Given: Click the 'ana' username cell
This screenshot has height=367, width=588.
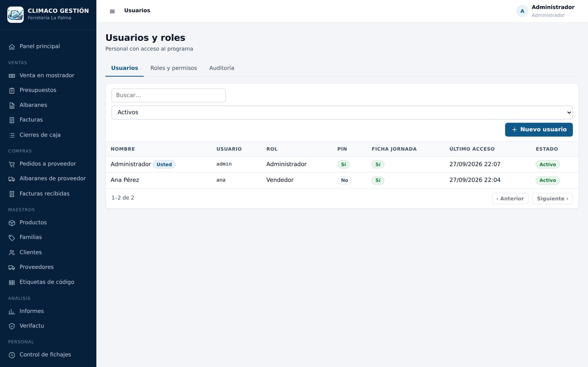Looking at the screenshot, I should 221,180.
